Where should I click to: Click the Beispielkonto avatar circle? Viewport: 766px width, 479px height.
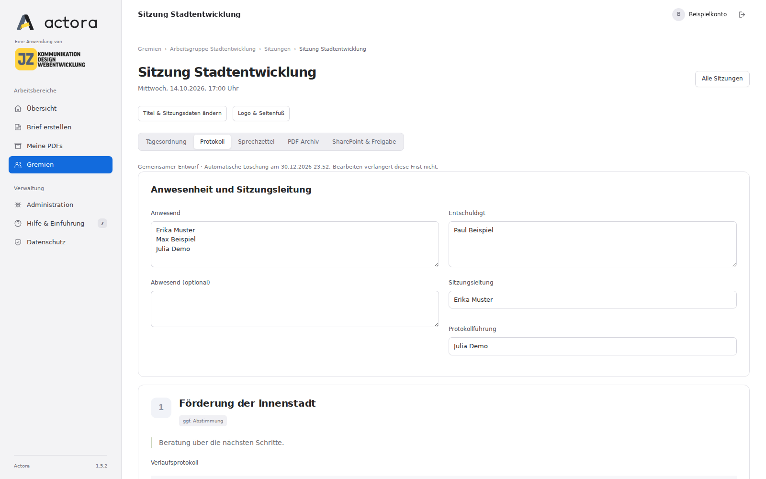point(678,14)
